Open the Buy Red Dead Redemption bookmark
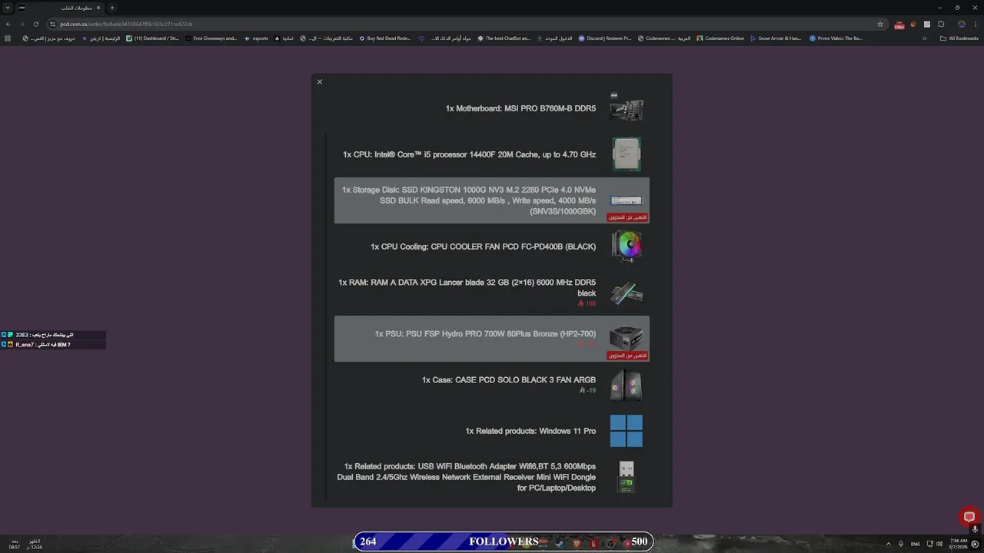 tap(385, 38)
